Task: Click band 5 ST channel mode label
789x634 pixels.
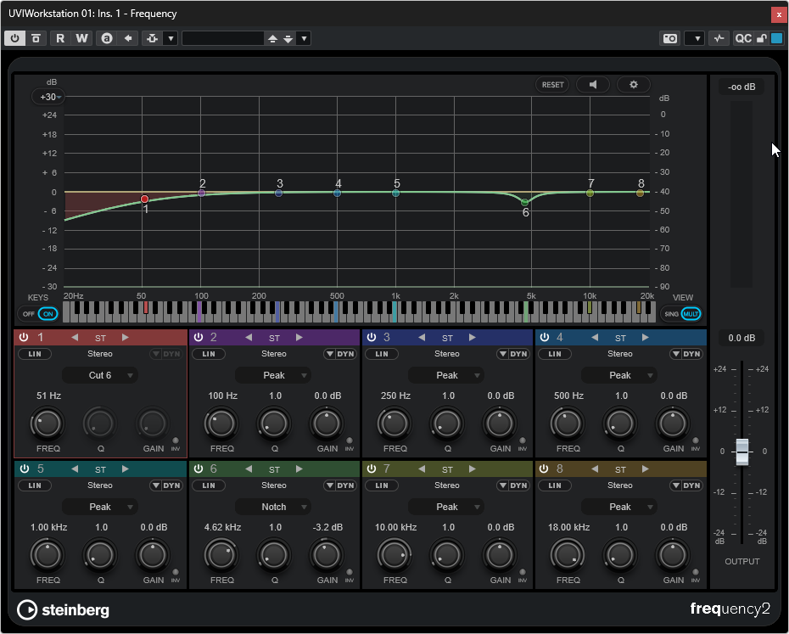Action: pyautogui.click(x=101, y=469)
